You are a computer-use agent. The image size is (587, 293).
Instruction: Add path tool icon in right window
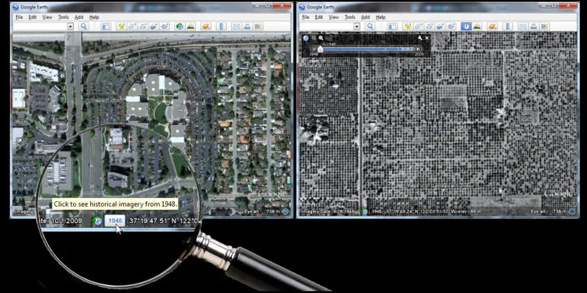[x=429, y=27]
